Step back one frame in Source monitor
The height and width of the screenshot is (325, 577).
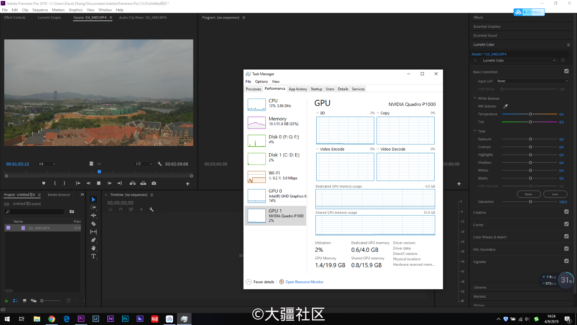[88, 183]
